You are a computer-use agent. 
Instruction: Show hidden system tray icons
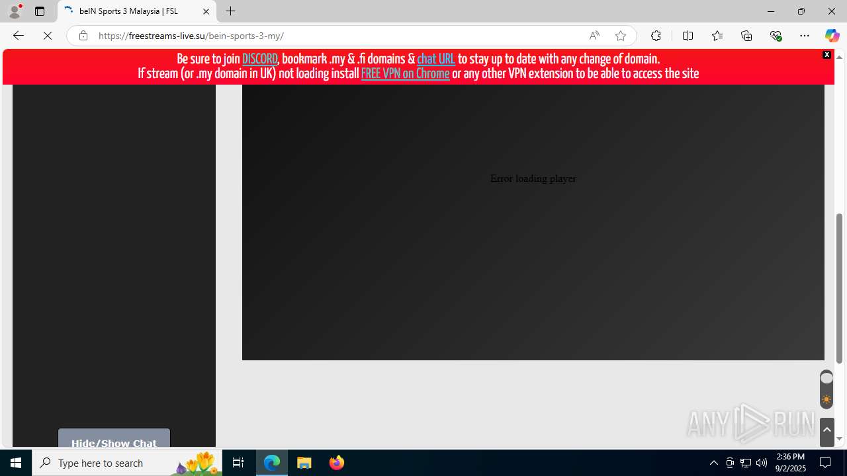713,463
